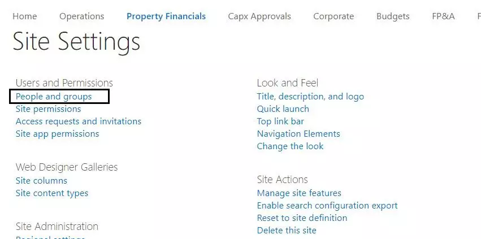
Task: Click the Site content types link
Action: (52, 193)
